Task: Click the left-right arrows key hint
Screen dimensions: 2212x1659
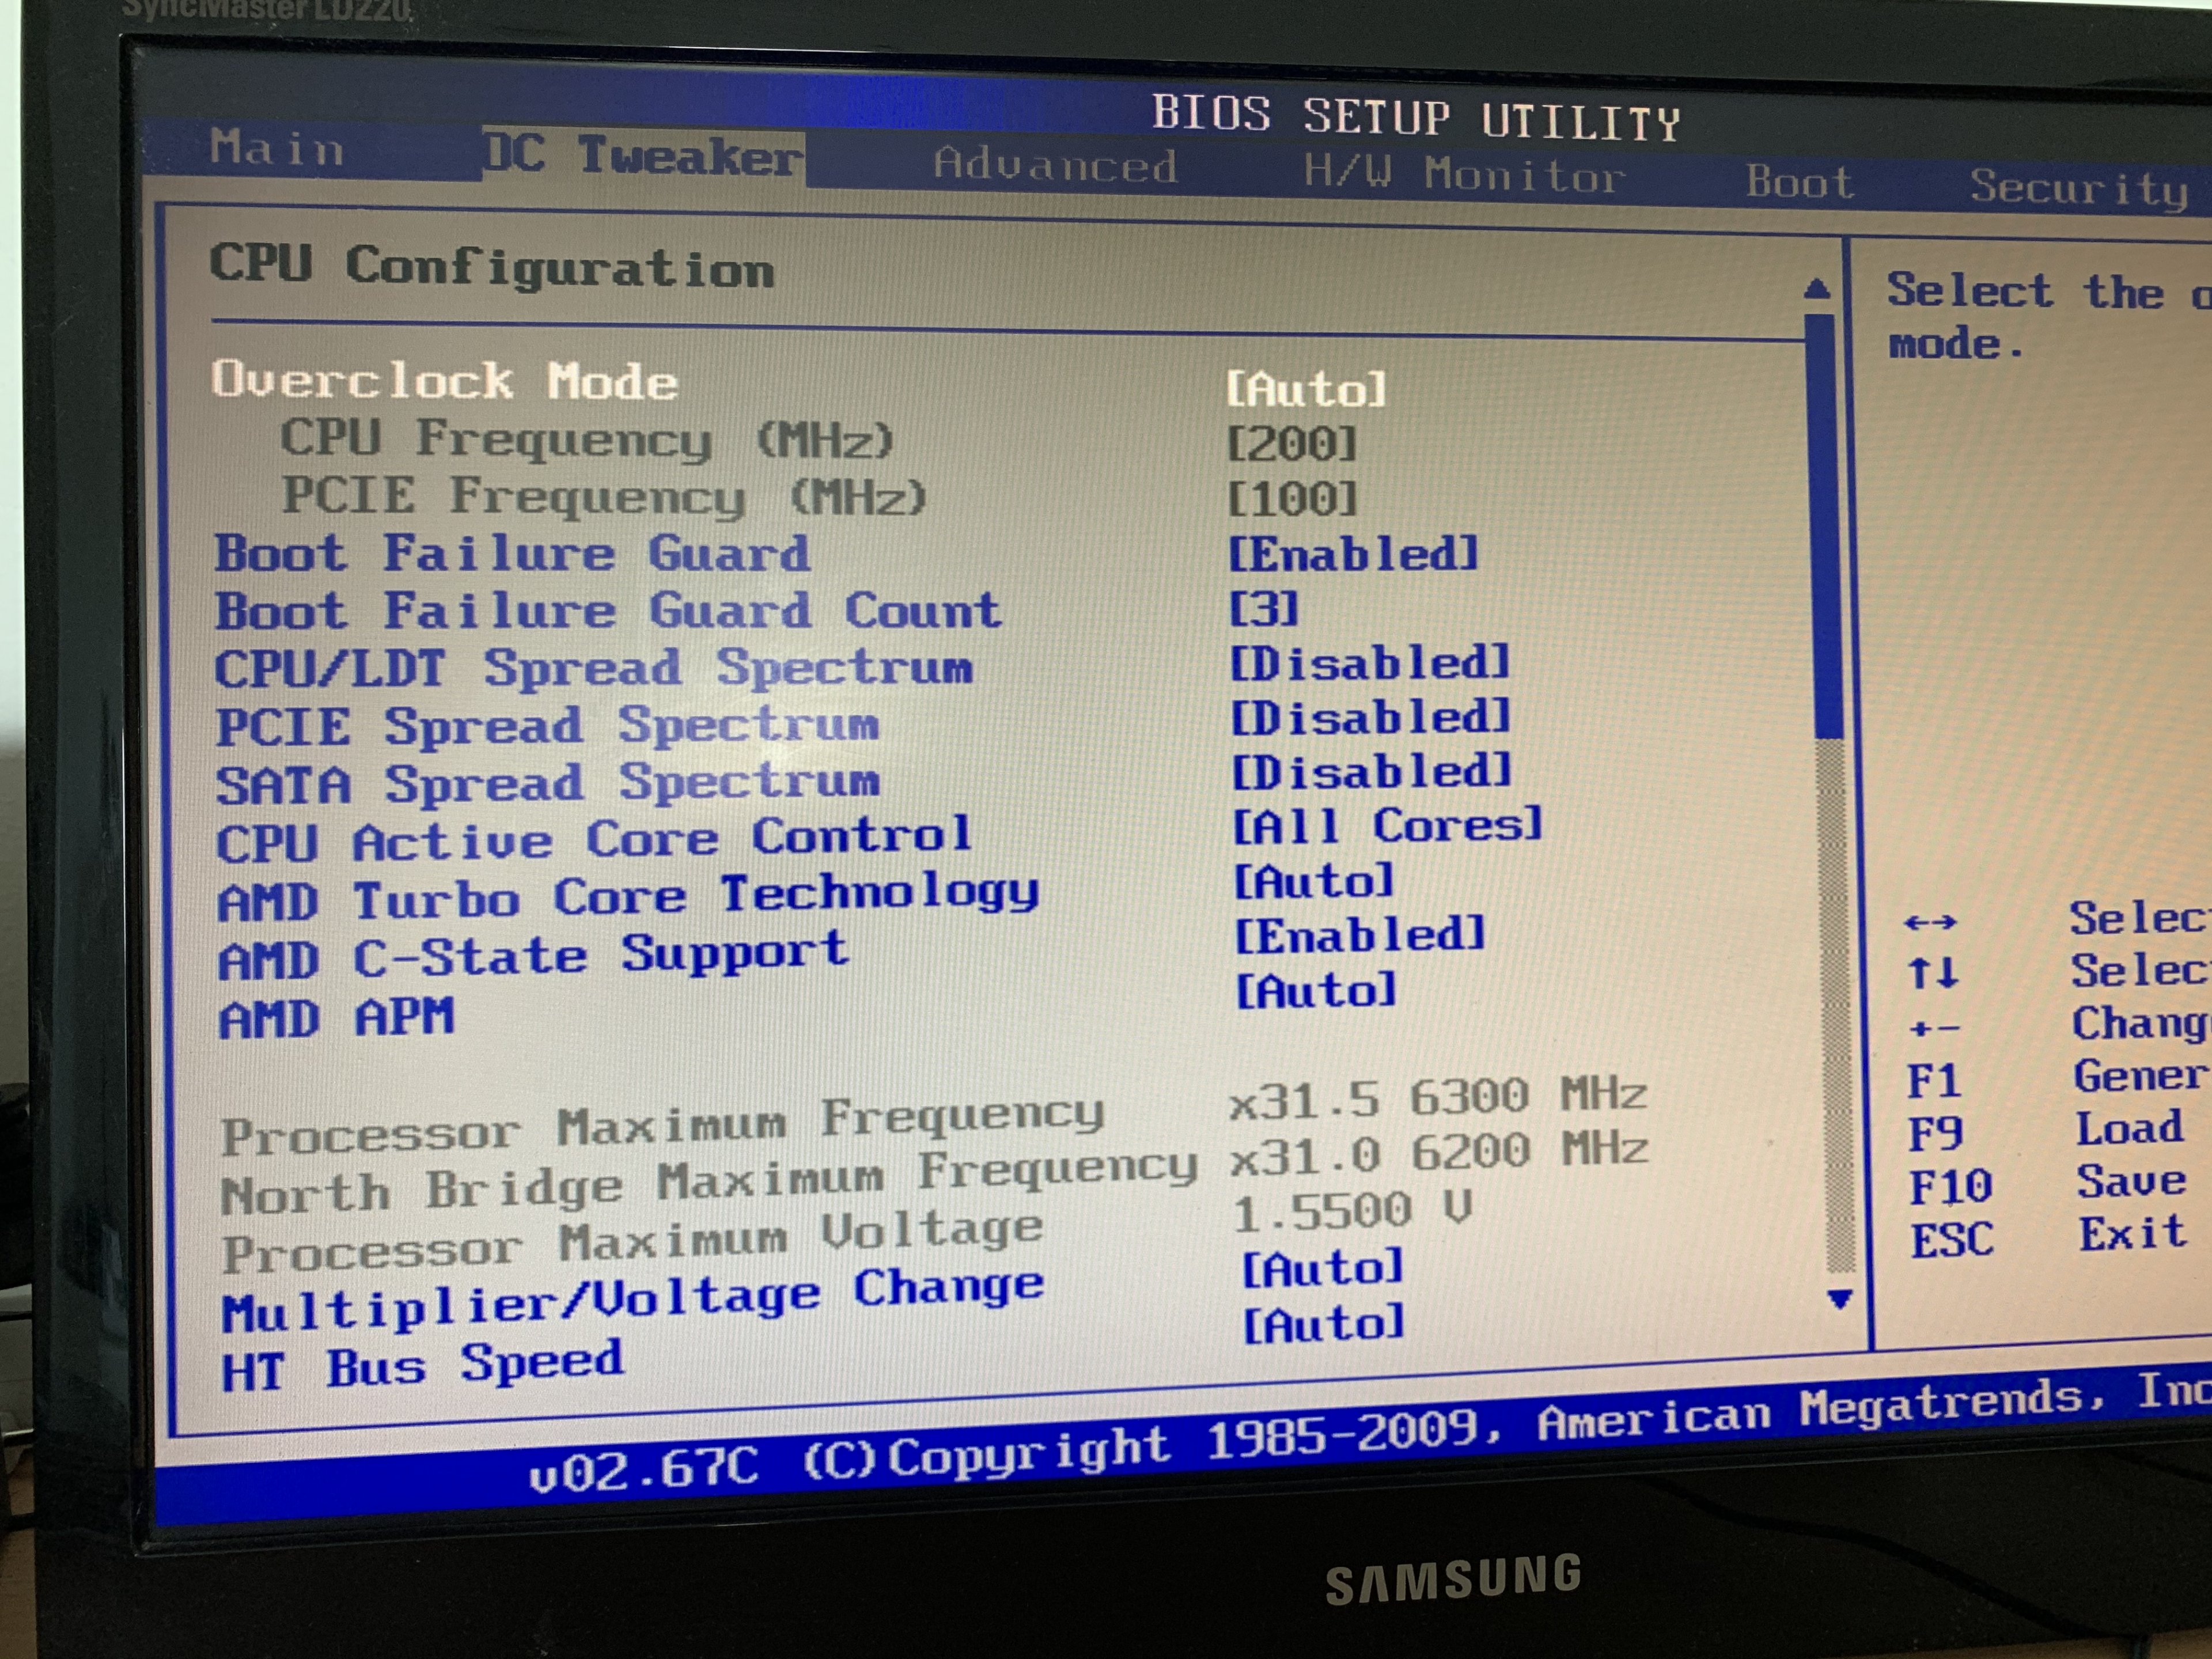Action: point(1930,922)
